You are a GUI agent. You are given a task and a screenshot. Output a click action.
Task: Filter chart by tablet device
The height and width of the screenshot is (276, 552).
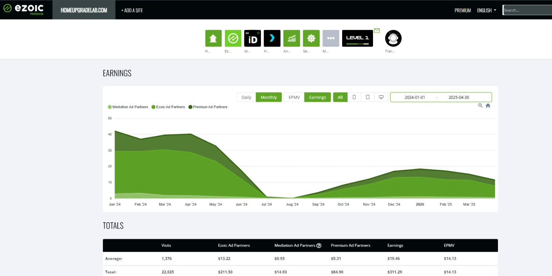368,97
